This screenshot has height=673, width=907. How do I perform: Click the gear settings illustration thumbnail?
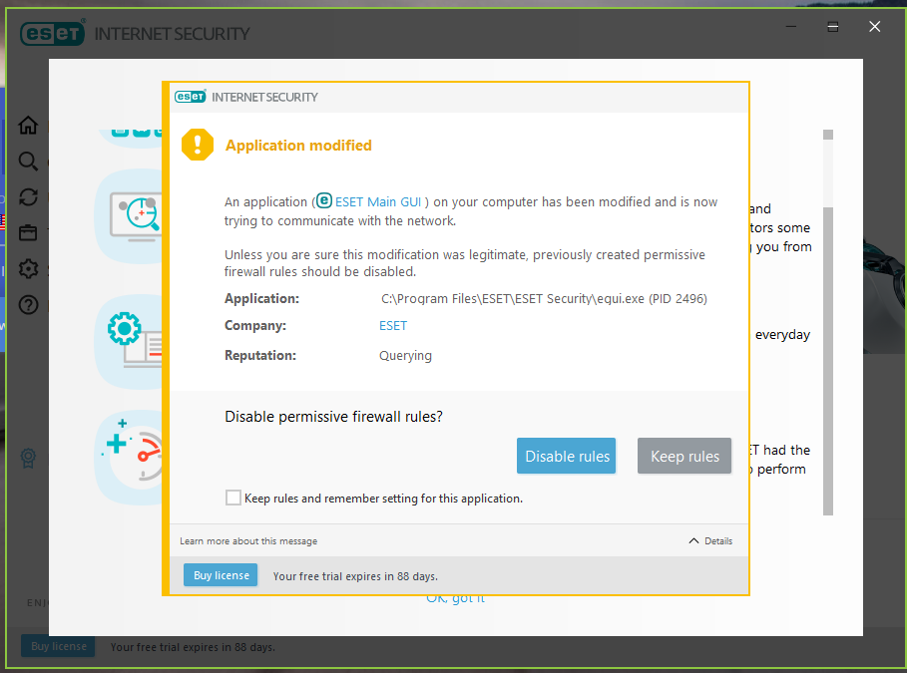[x=129, y=341]
